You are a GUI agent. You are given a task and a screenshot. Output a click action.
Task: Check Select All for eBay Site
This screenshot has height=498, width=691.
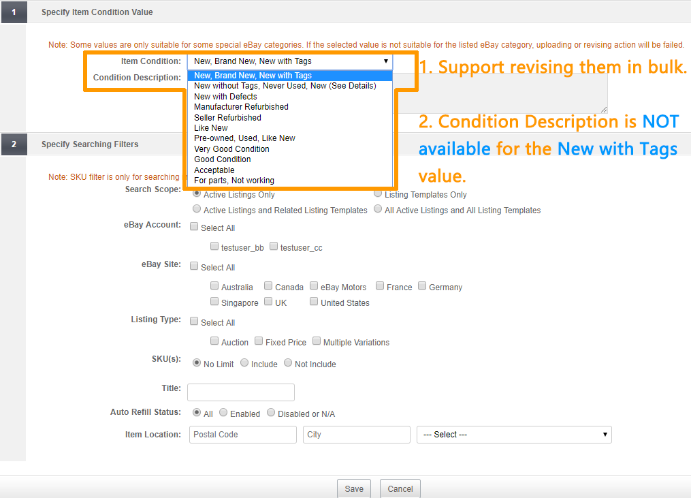(x=194, y=266)
